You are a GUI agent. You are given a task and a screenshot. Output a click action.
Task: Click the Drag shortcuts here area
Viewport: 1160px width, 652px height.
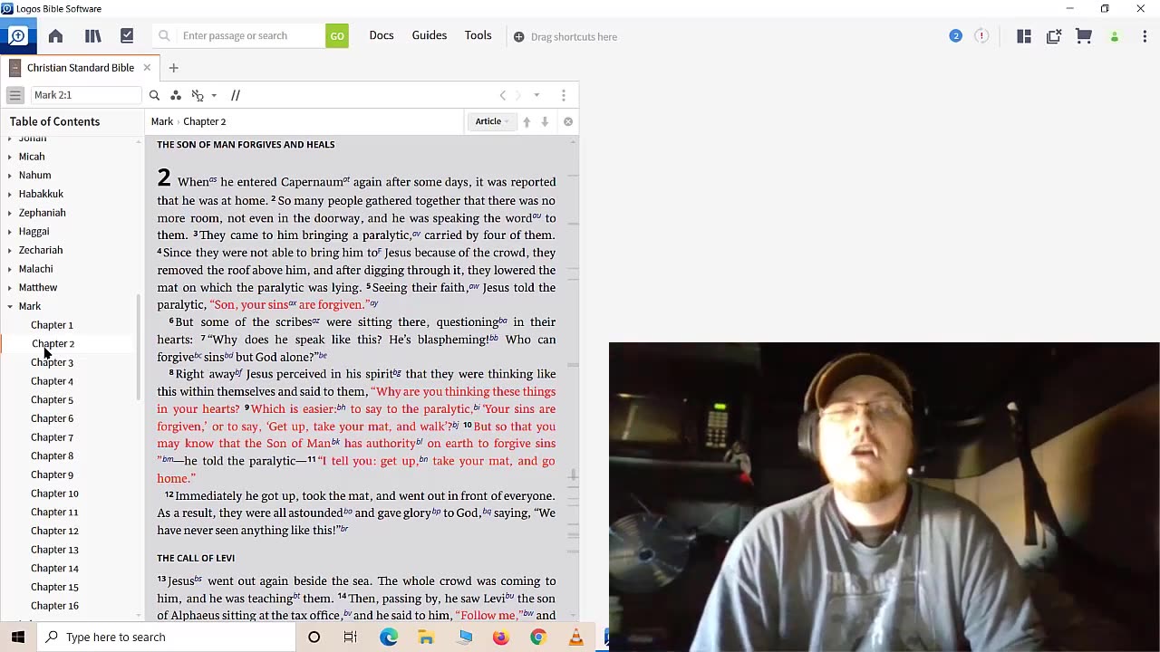tap(565, 37)
